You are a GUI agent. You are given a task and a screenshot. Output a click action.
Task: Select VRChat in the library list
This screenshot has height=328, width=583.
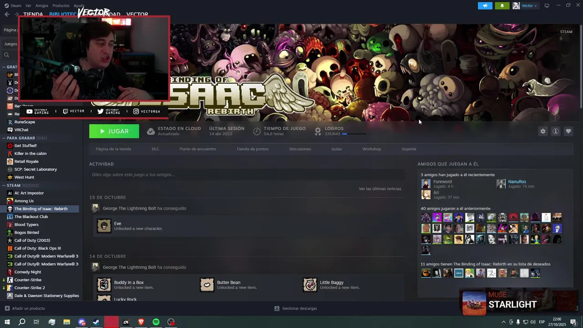tap(40, 130)
